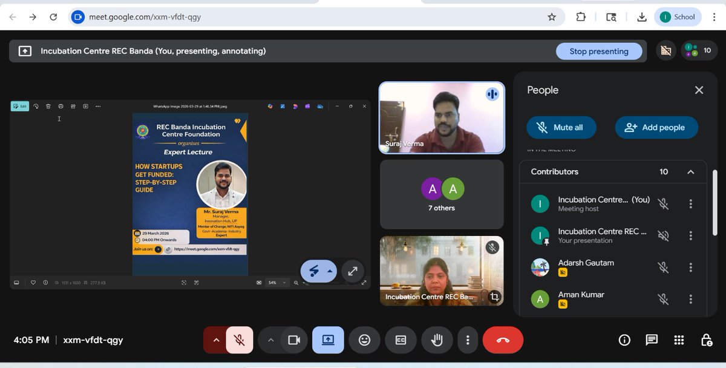Toggle the camera button
726x368 pixels.
pyautogui.click(x=294, y=340)
